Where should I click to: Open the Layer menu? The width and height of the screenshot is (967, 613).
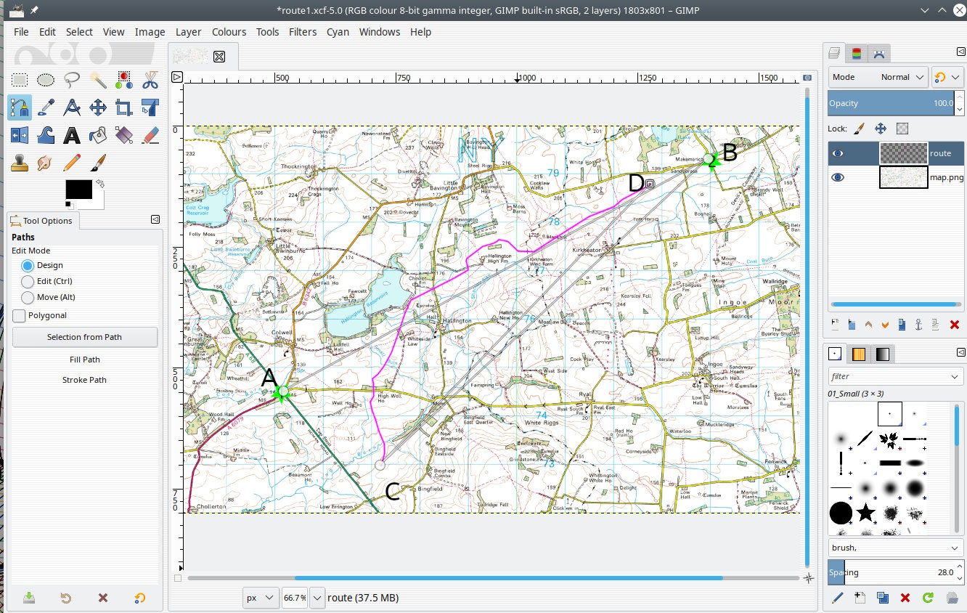[x=188, y=32]
